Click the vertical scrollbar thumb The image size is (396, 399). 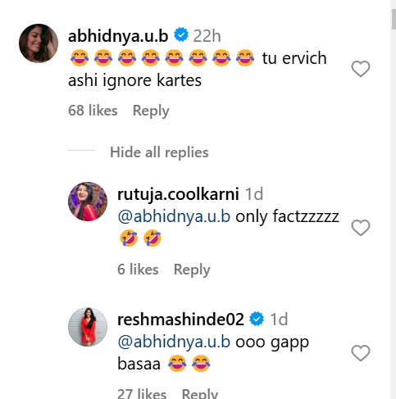click(x=394, y=19)
